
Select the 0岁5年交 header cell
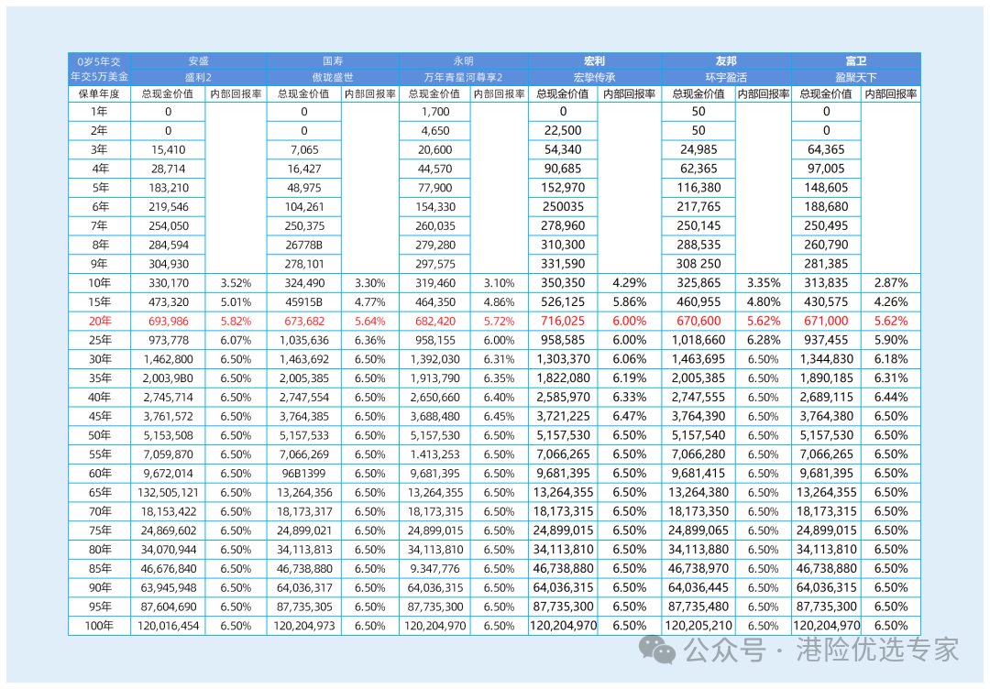(99, 61)
